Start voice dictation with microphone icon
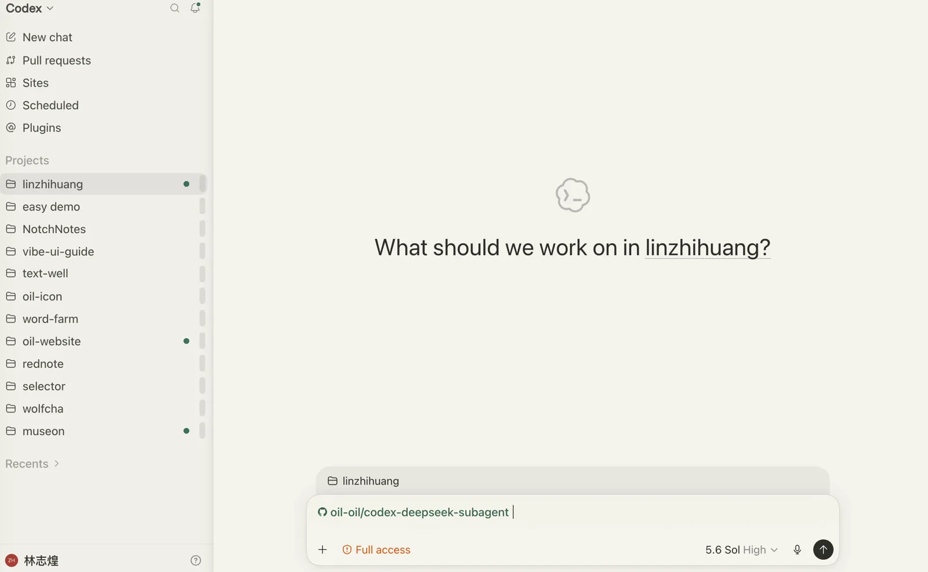The image size is (928, 572). coord(797,549)
